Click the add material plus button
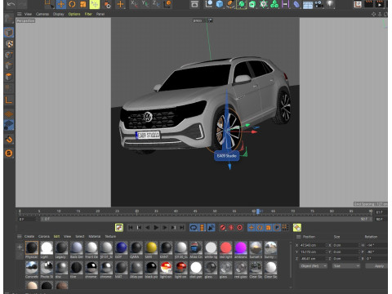The image size is (392, 294). [x=20, y=247]
